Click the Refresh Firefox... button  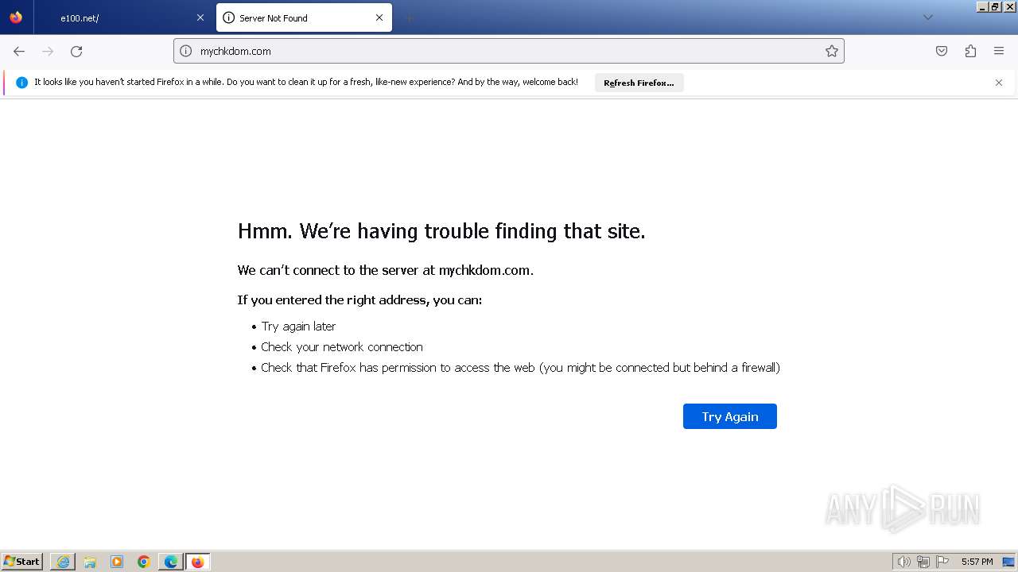click(639, 83)
